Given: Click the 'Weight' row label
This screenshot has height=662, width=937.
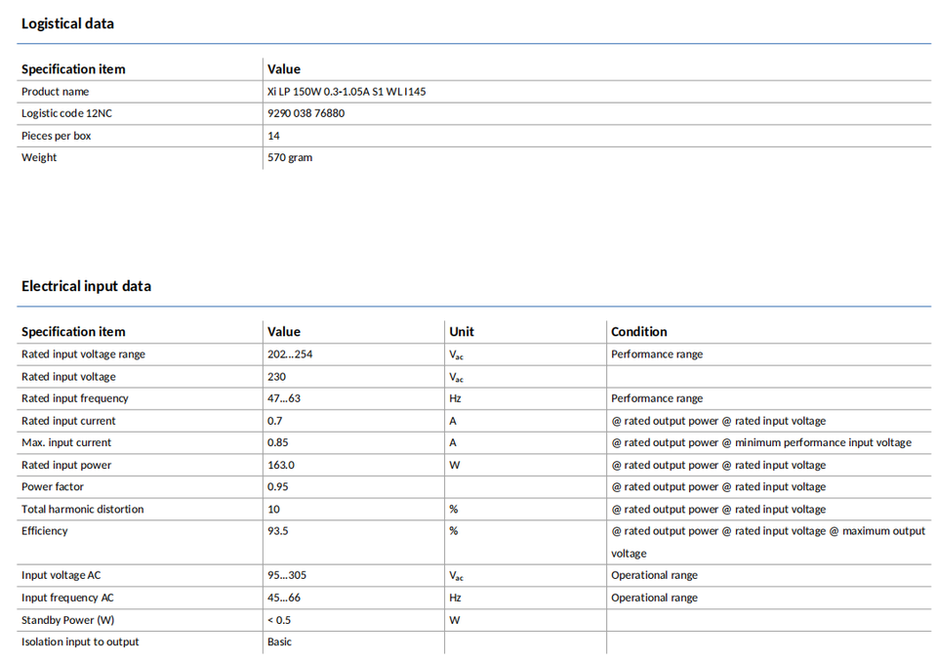Looking at the screenshot, I should (x=39, y=157).
